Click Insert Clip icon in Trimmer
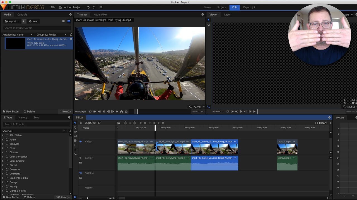 point(122,112)
